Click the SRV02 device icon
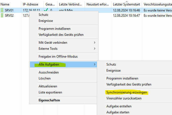The image size is (172, 115). (x=2, y=16)
